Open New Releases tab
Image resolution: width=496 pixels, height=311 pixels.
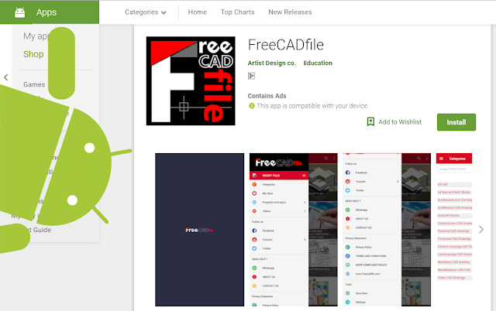(x=290, y=12)
